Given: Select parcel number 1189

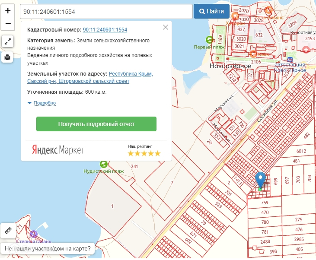Looking at the screenshot, I should click(220, 39).
